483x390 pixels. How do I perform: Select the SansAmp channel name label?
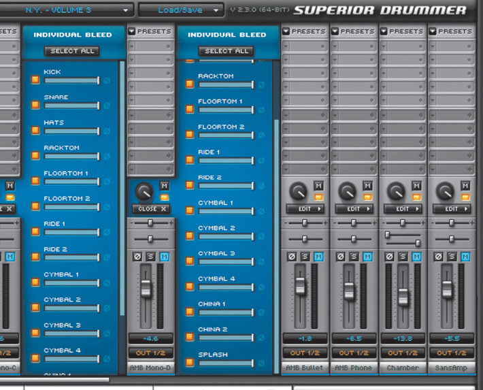451,368
